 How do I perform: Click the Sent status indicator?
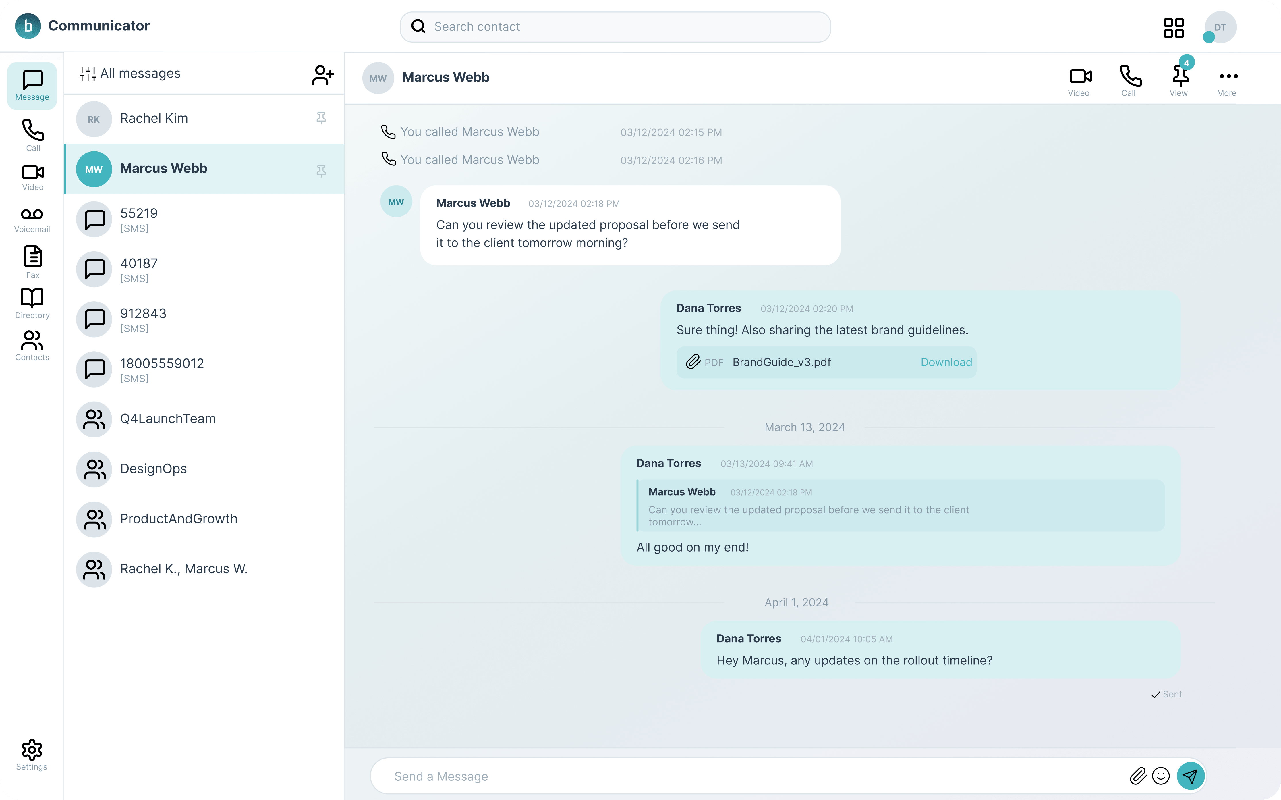click(x=1167, y=695)
